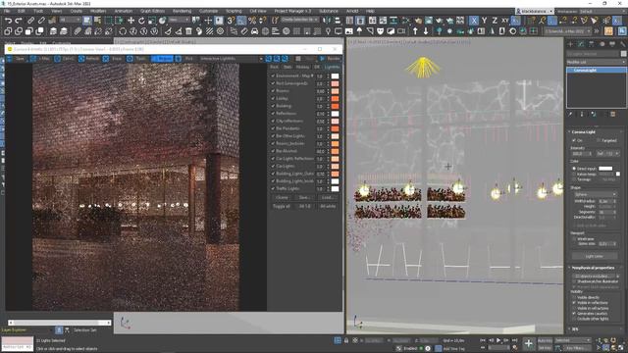
Task: Open the Create panel plus tab
Action: (570, 44)
